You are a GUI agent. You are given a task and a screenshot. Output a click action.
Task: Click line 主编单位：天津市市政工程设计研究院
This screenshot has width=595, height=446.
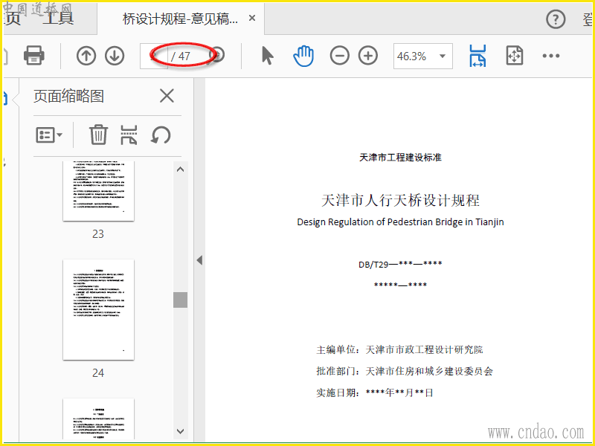399,349
